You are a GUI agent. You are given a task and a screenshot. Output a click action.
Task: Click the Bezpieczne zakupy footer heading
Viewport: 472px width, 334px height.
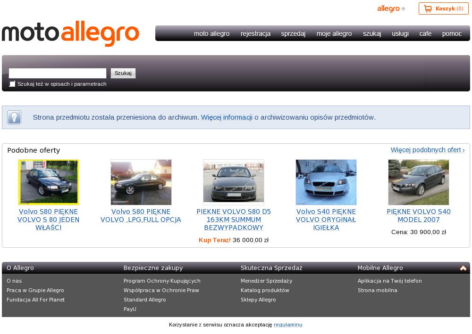click(153, 268)
